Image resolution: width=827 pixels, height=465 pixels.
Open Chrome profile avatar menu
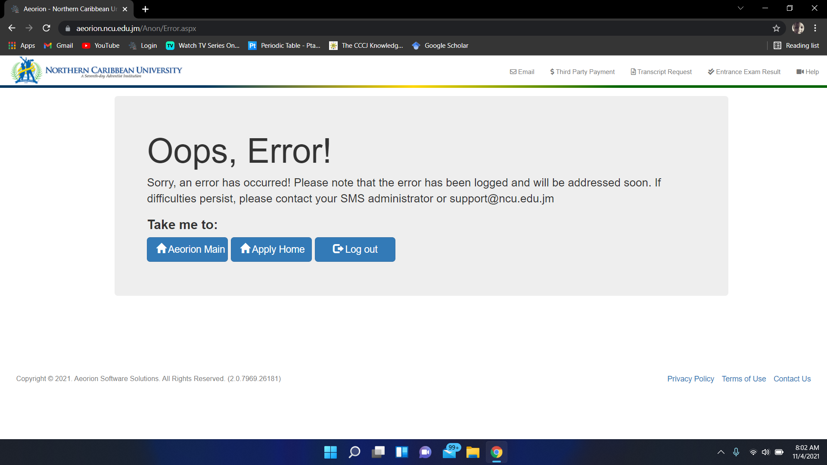coord(798,28)
